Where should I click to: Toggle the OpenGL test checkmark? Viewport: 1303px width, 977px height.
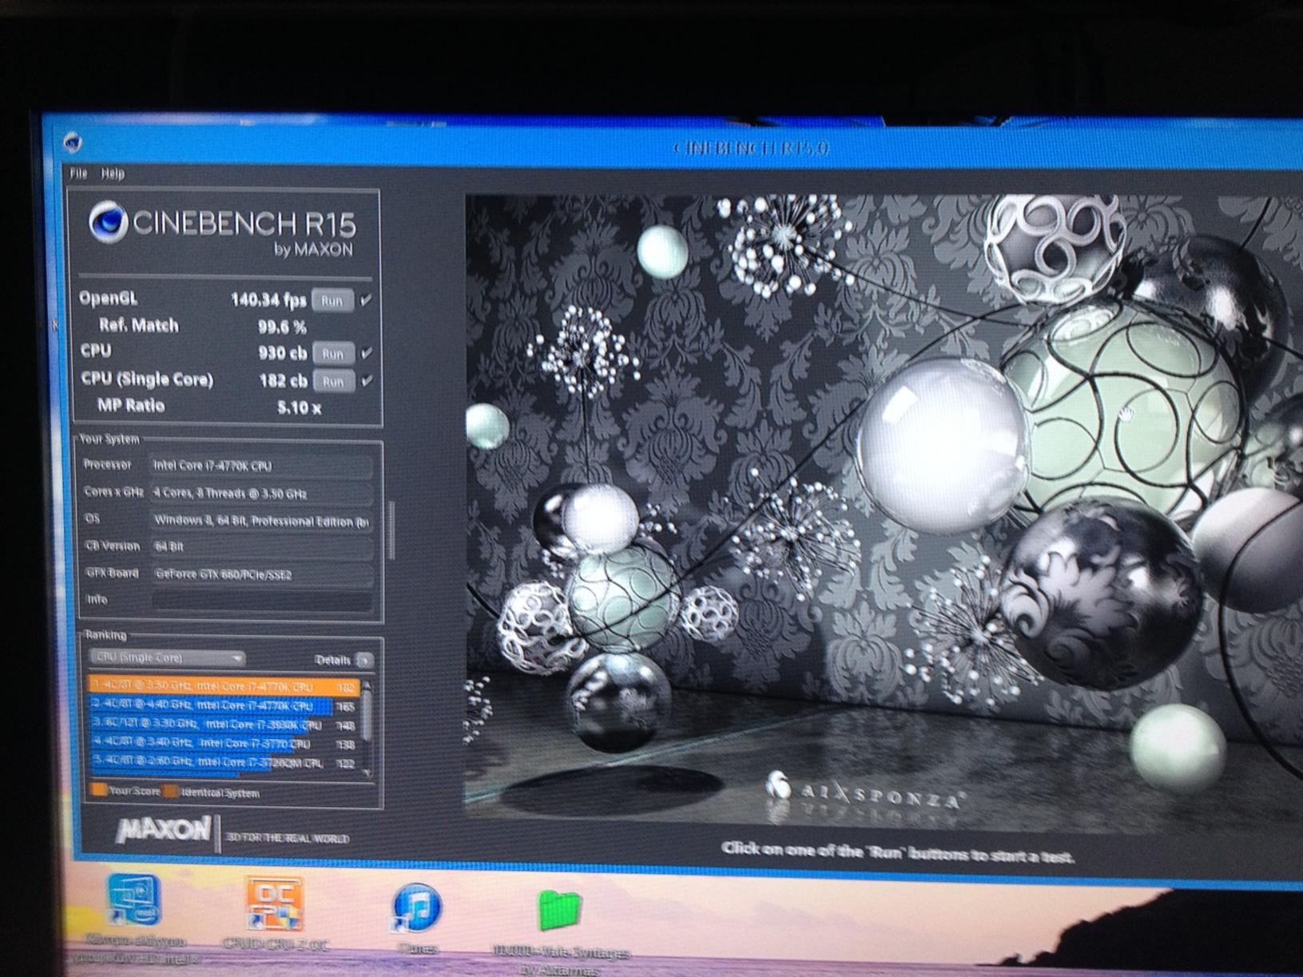(x=366, y=300)
